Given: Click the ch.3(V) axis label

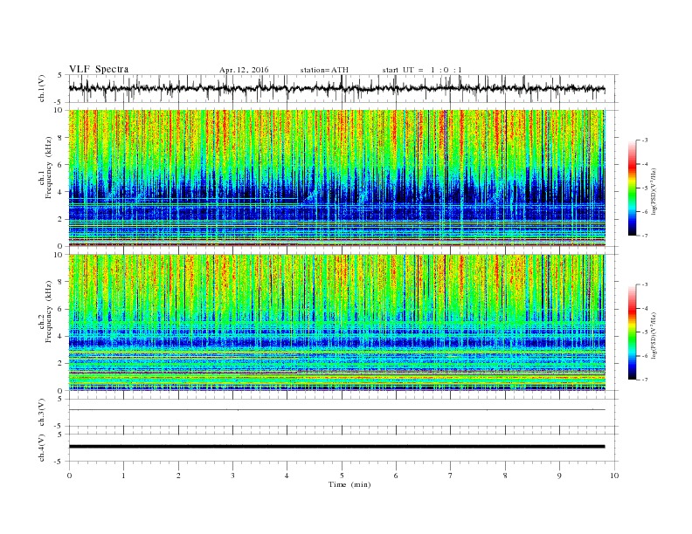Looking at the screenshot, I should coord(42,413).
